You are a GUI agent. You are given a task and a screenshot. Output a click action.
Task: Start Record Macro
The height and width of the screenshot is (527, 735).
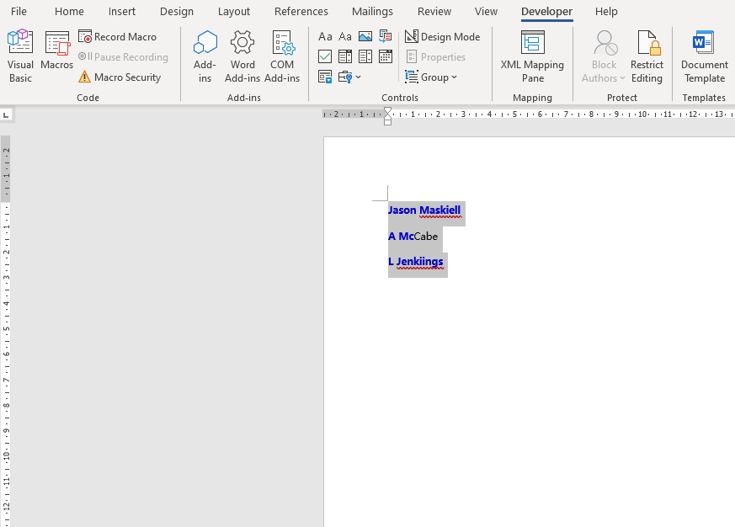[118, 36]
